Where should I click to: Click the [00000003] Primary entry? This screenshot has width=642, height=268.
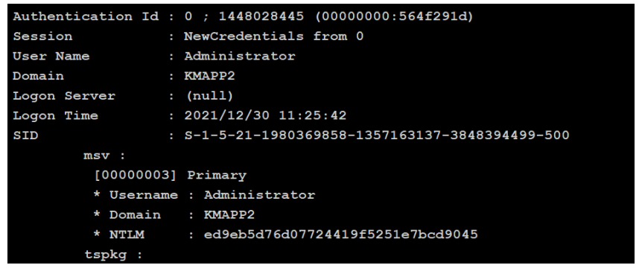tap(171, 175)
